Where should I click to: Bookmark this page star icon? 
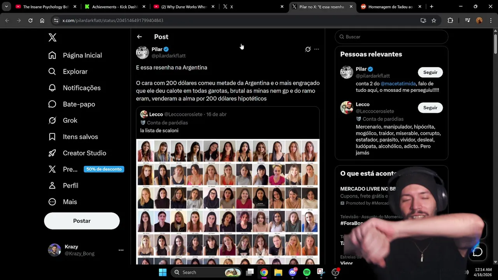point(434,20)
